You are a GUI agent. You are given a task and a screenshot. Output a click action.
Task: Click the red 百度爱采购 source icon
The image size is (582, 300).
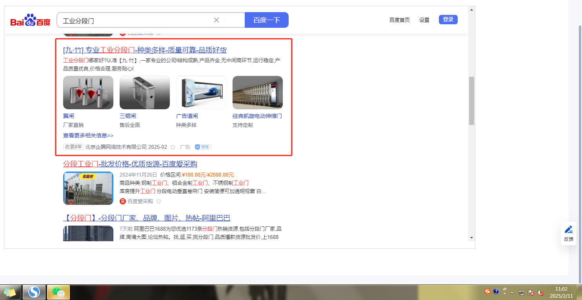click(x=123, y=201)
